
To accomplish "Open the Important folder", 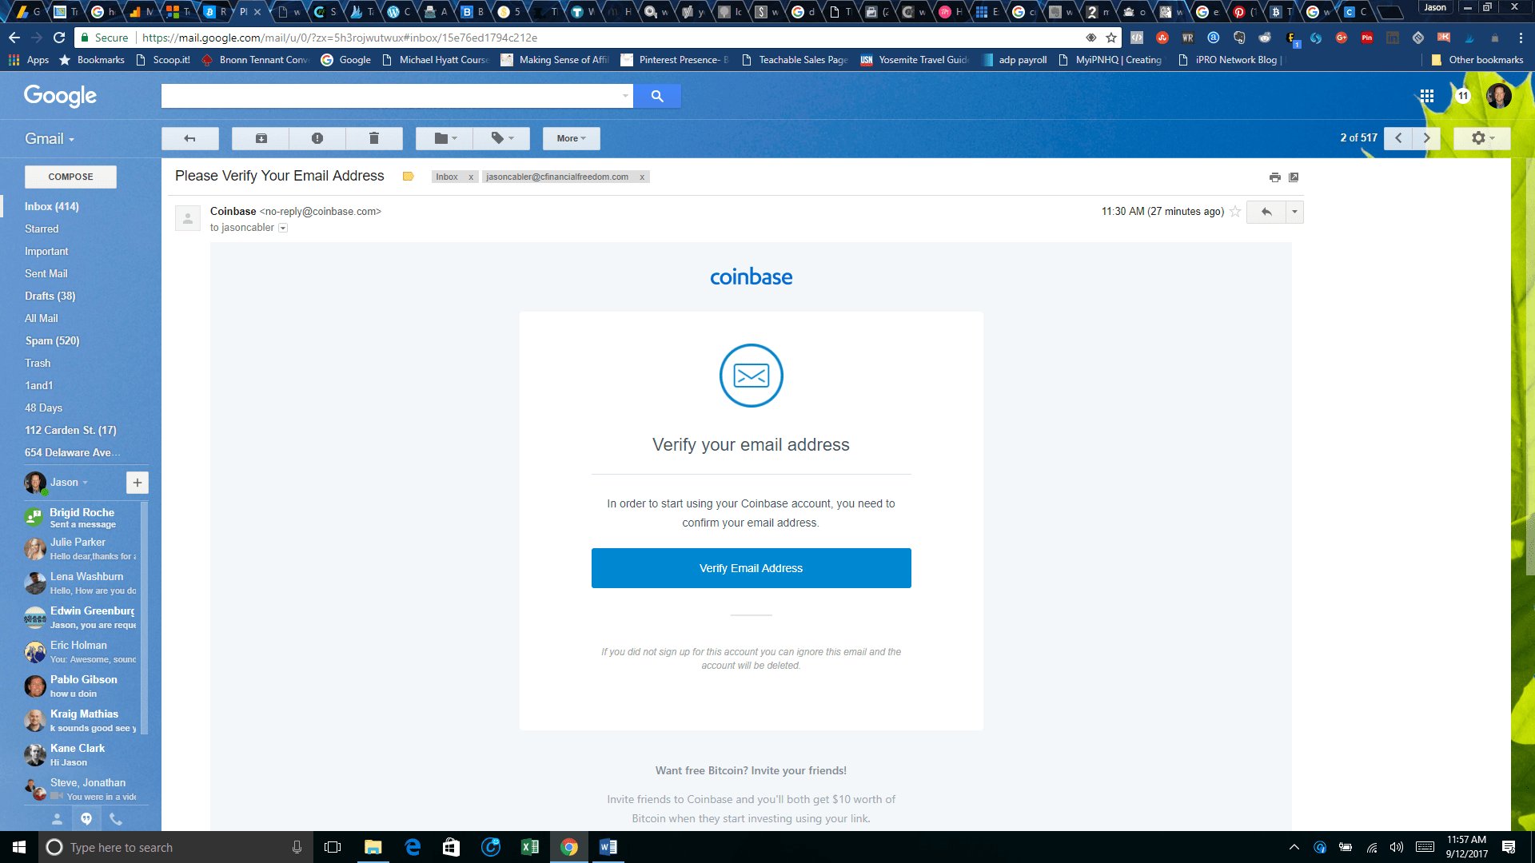I will tap(46, 251).
